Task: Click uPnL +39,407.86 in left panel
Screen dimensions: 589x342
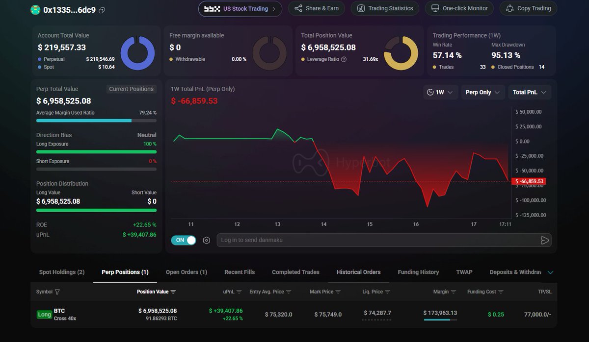Action: [x=139, y=235]
